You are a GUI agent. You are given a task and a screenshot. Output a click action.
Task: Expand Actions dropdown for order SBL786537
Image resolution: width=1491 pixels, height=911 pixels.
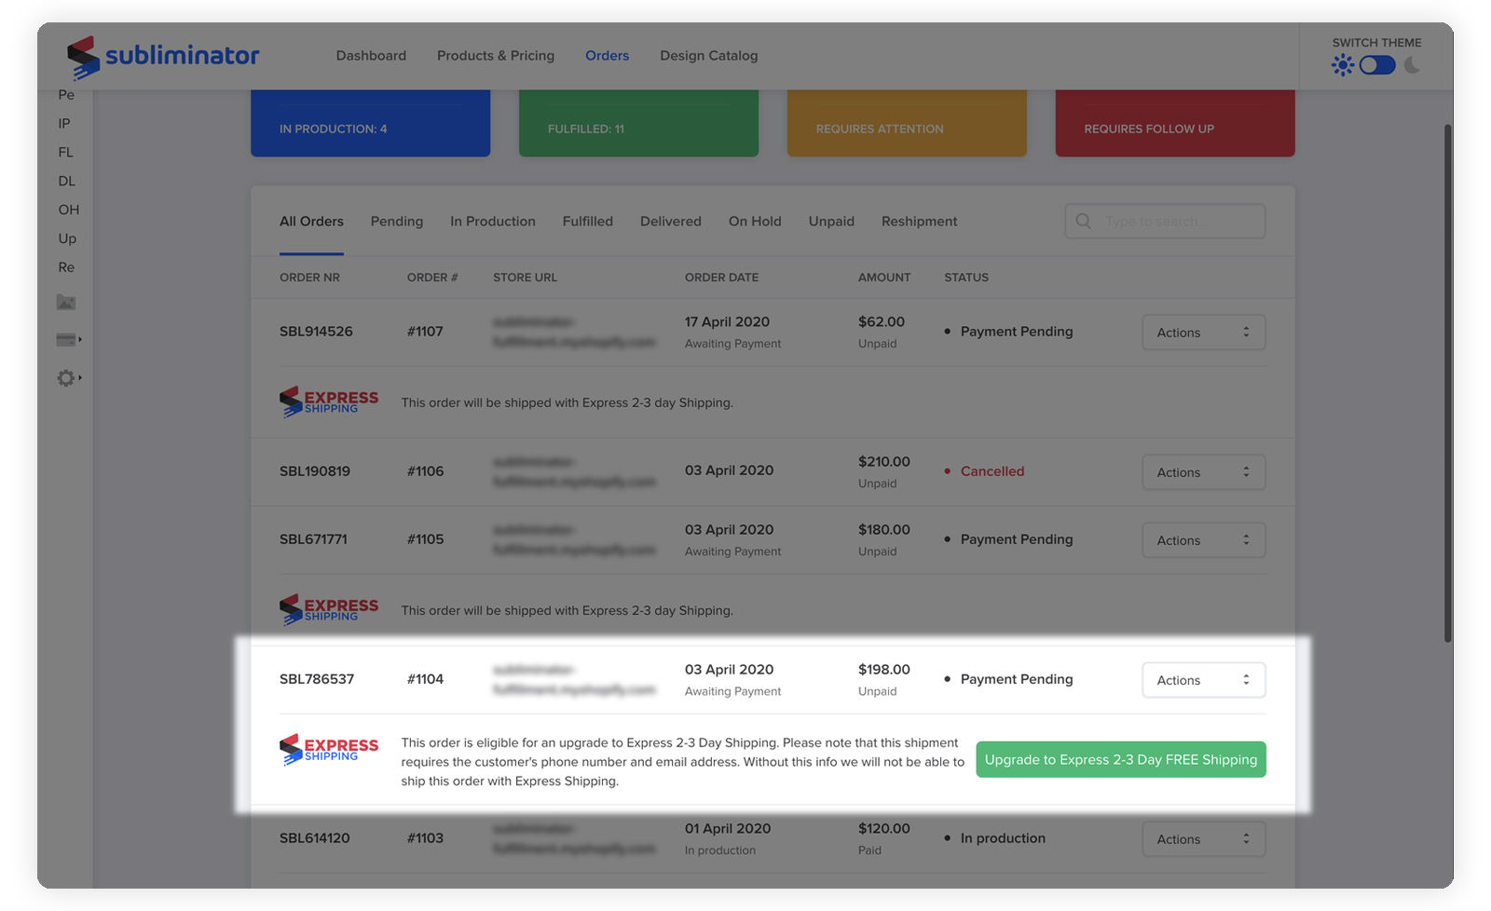[1203, 680]
